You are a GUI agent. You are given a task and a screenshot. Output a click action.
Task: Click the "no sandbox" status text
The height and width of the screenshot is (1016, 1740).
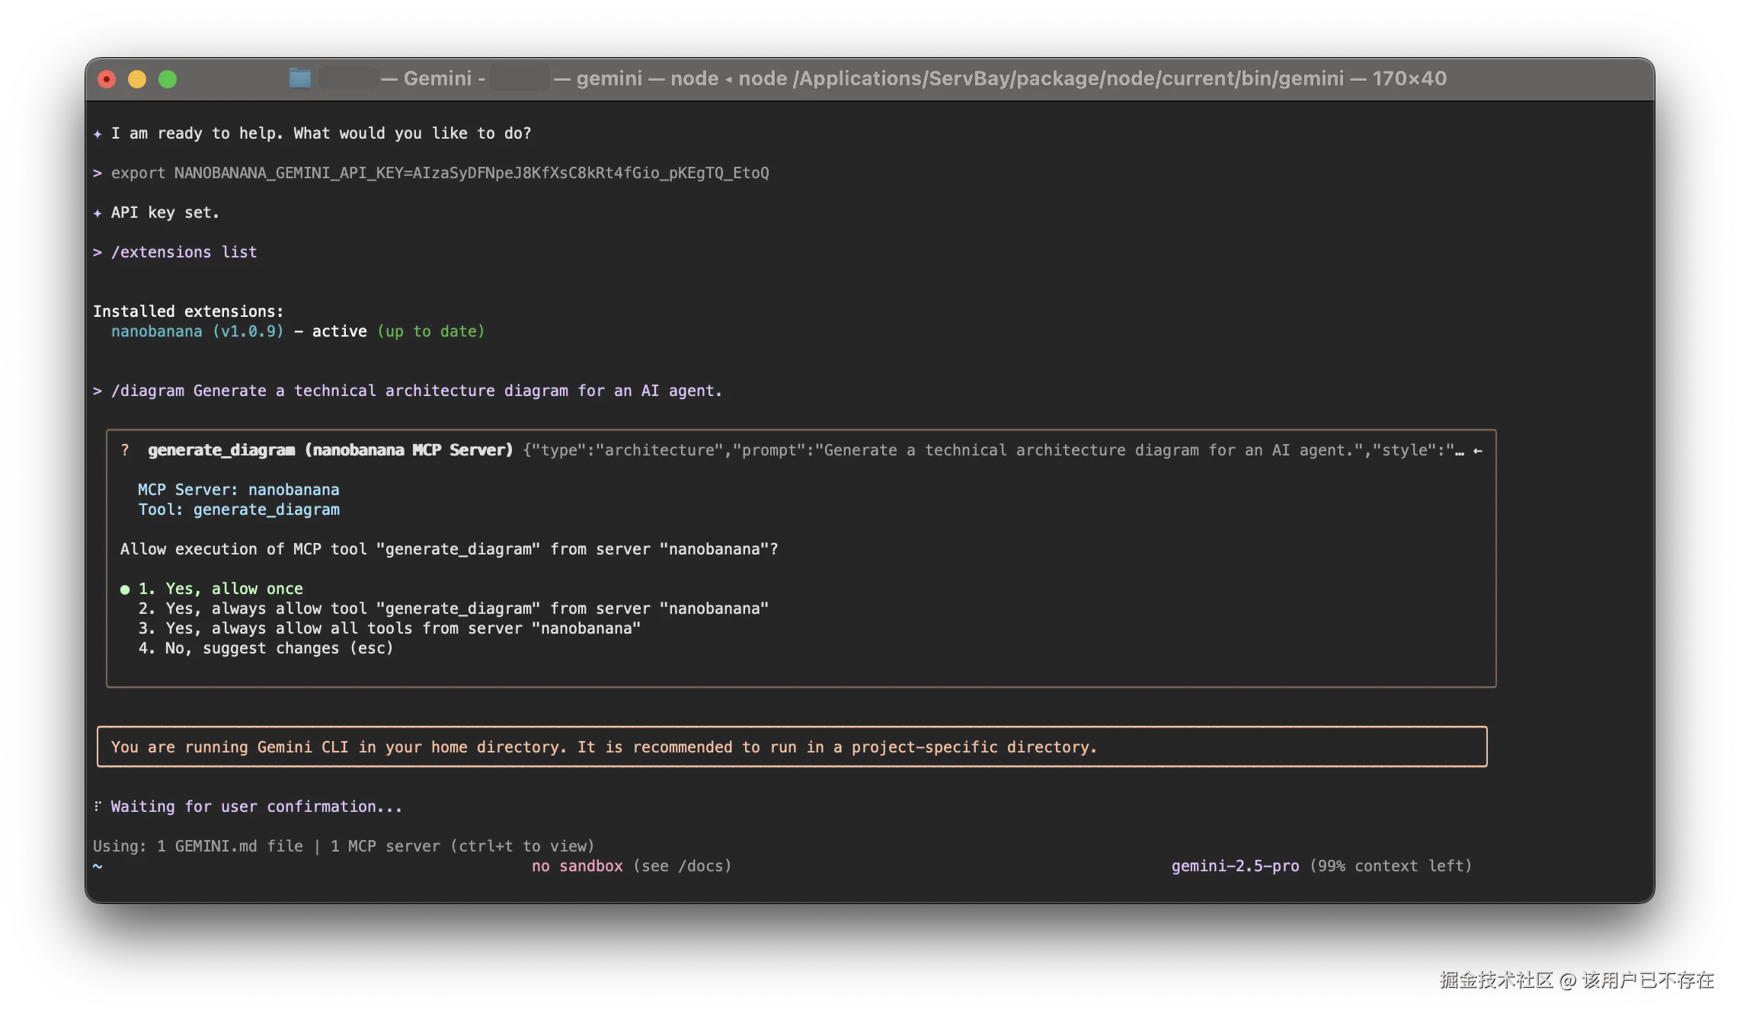(x=577, y=866)
